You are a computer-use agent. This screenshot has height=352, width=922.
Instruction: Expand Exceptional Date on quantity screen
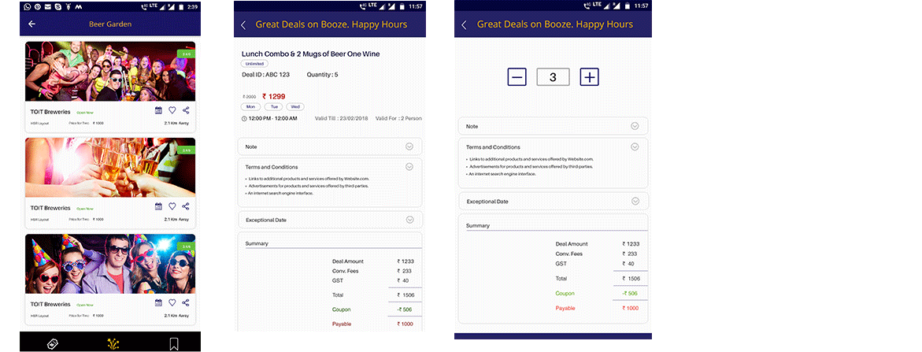tap(635, 201)
